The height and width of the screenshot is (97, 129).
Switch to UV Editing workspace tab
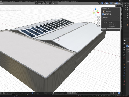click(x=19, y=1)
